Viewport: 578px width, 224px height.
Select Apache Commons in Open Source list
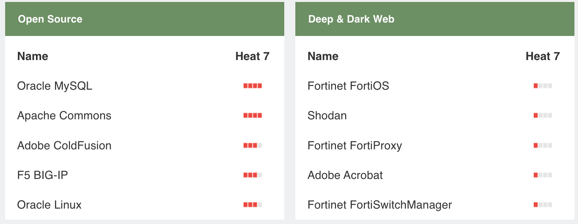point(64,116)
